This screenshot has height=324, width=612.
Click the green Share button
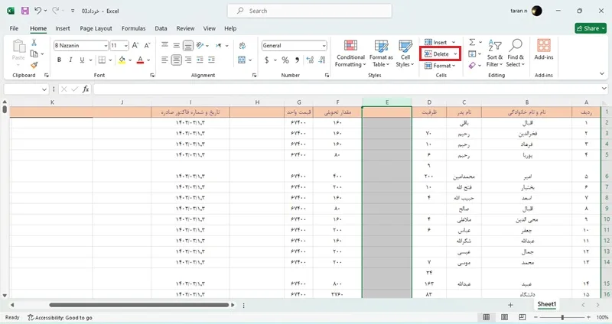click(x=591, y=28)
